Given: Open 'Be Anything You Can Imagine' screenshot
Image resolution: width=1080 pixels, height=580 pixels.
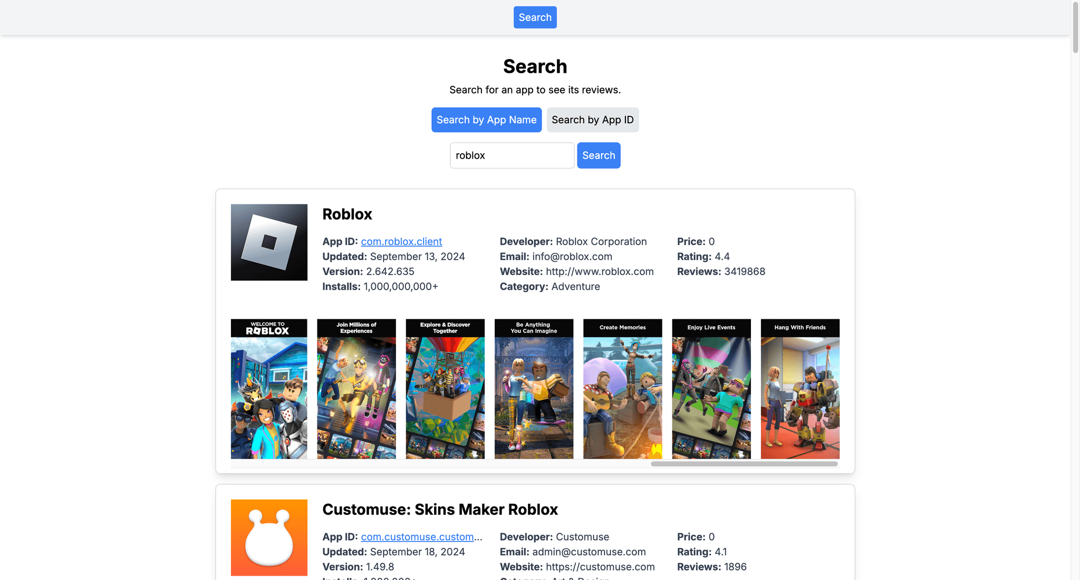Looking at the screenshot, I should [534, 389].
